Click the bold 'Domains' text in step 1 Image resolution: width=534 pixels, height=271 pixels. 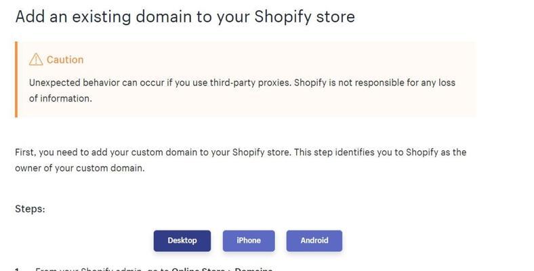tap(253, 269)
